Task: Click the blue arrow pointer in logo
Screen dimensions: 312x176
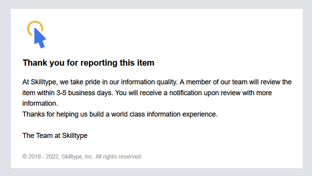Action: (x=40, y=38)
